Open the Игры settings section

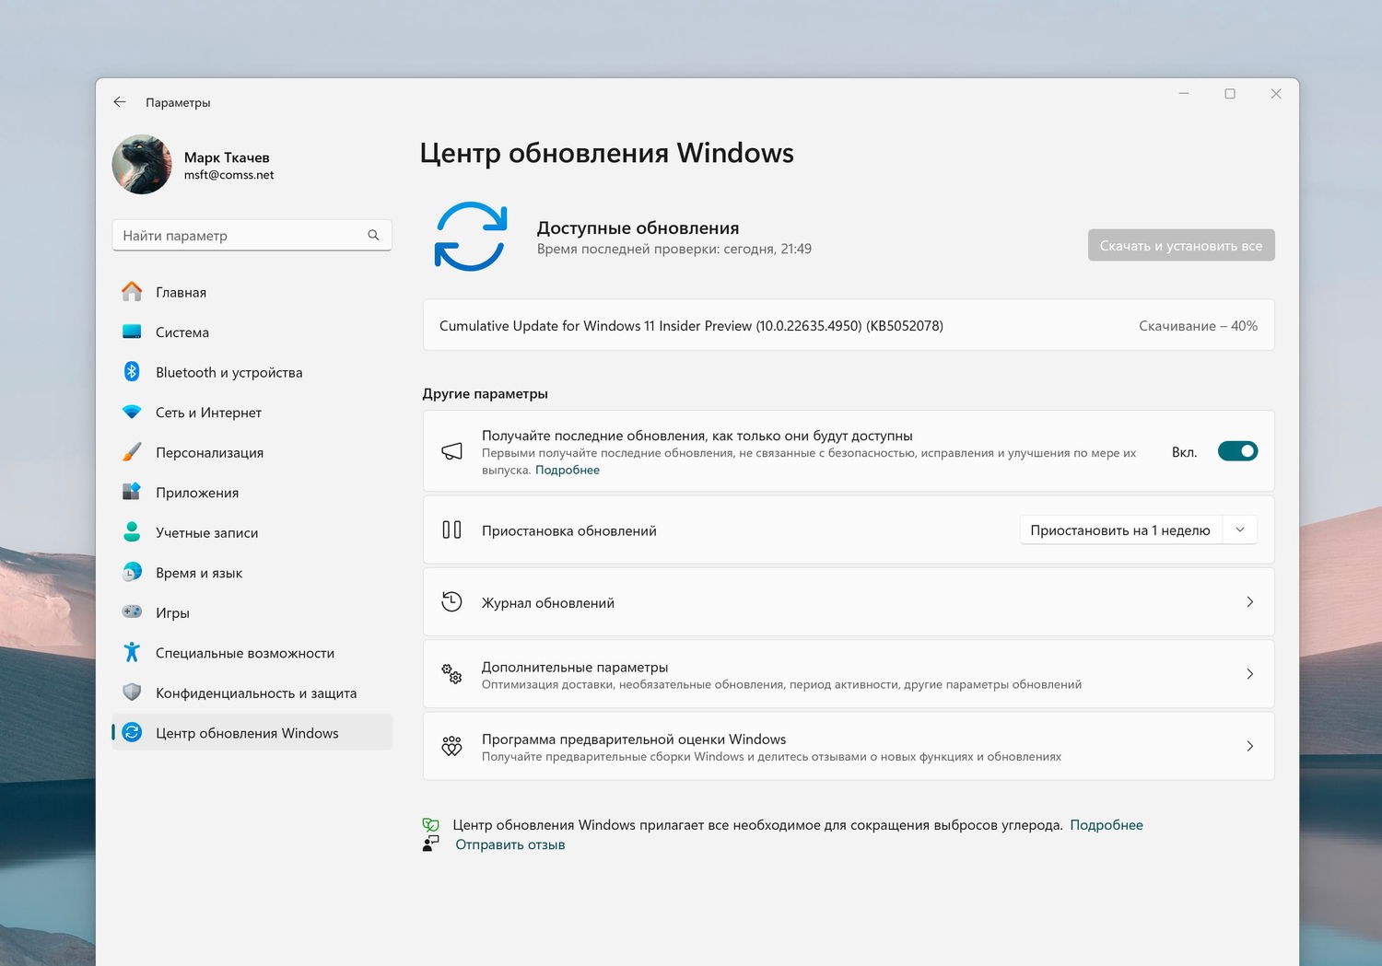tap(252, 612)
